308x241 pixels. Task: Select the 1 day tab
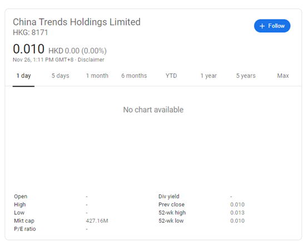23,76
